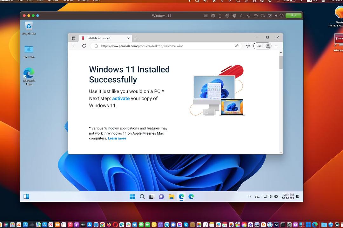Open the Parallels configuration gear
343x228 pixels.
click(281, 16)
